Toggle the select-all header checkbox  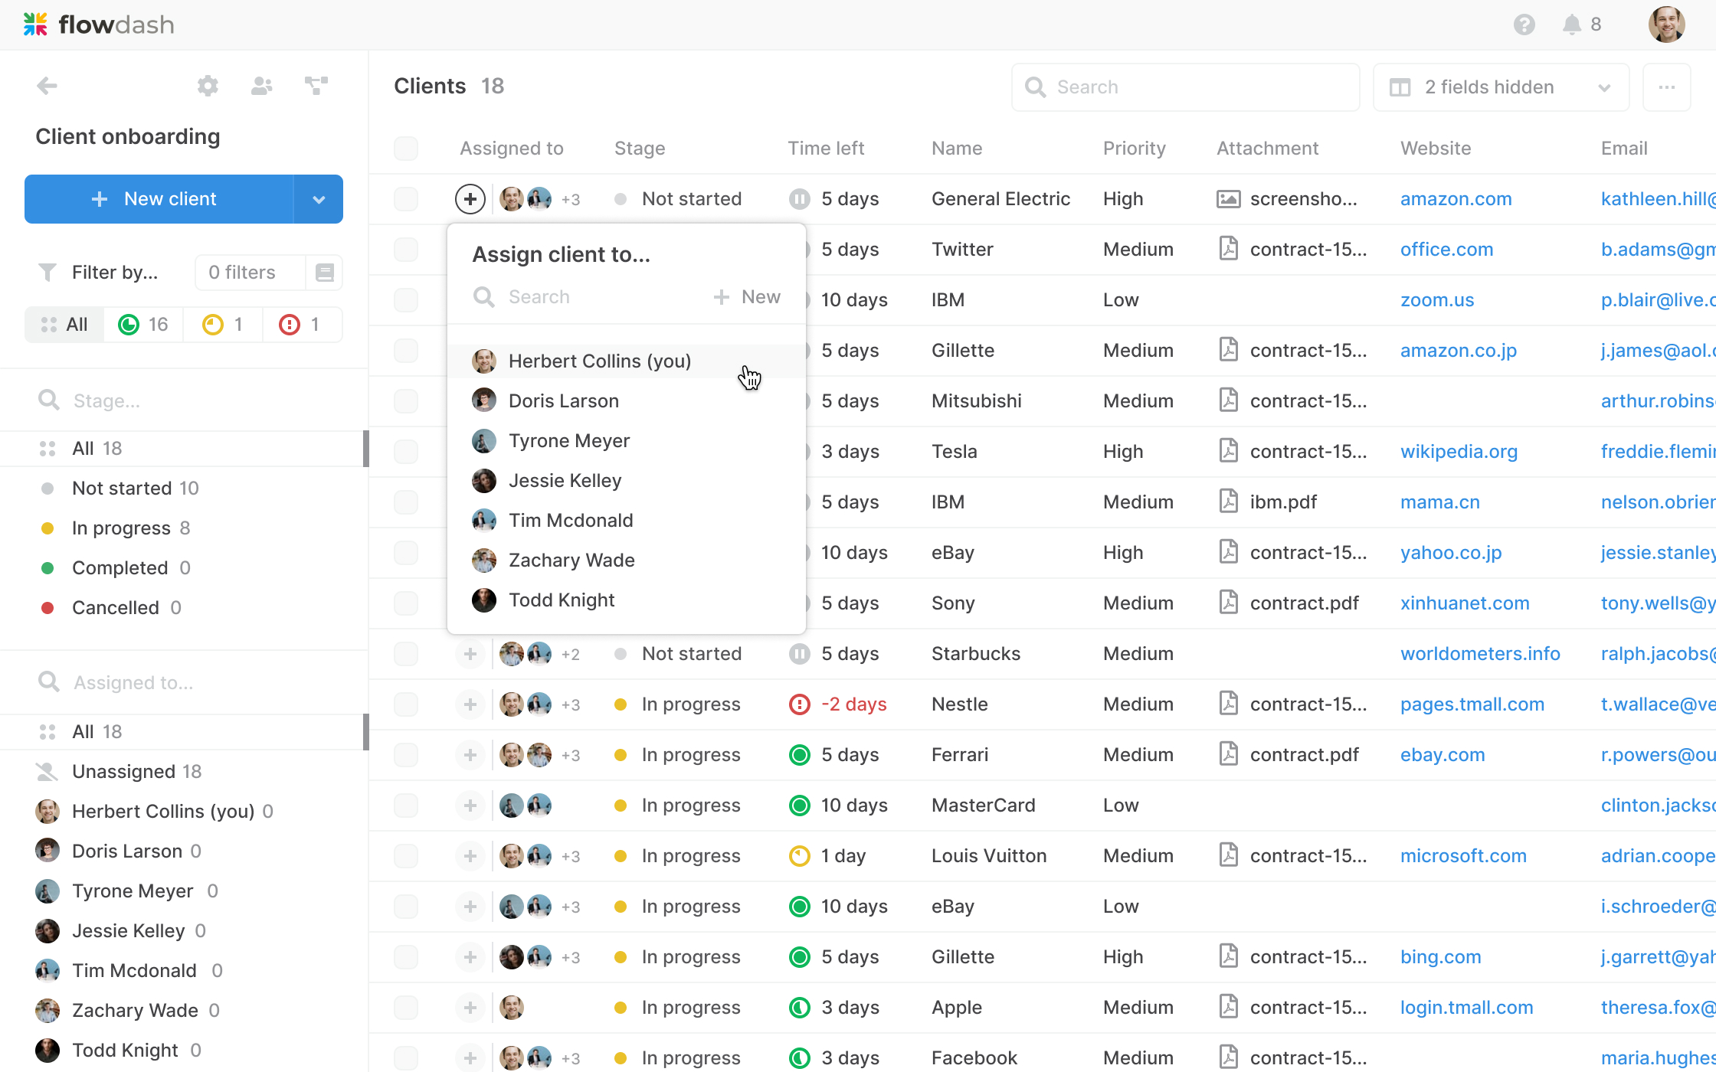point(405,149)
